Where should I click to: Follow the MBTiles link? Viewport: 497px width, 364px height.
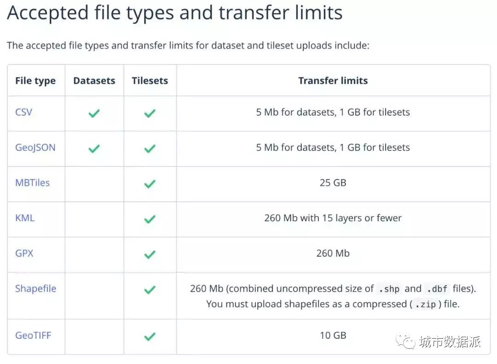click(x=32, y=182)
